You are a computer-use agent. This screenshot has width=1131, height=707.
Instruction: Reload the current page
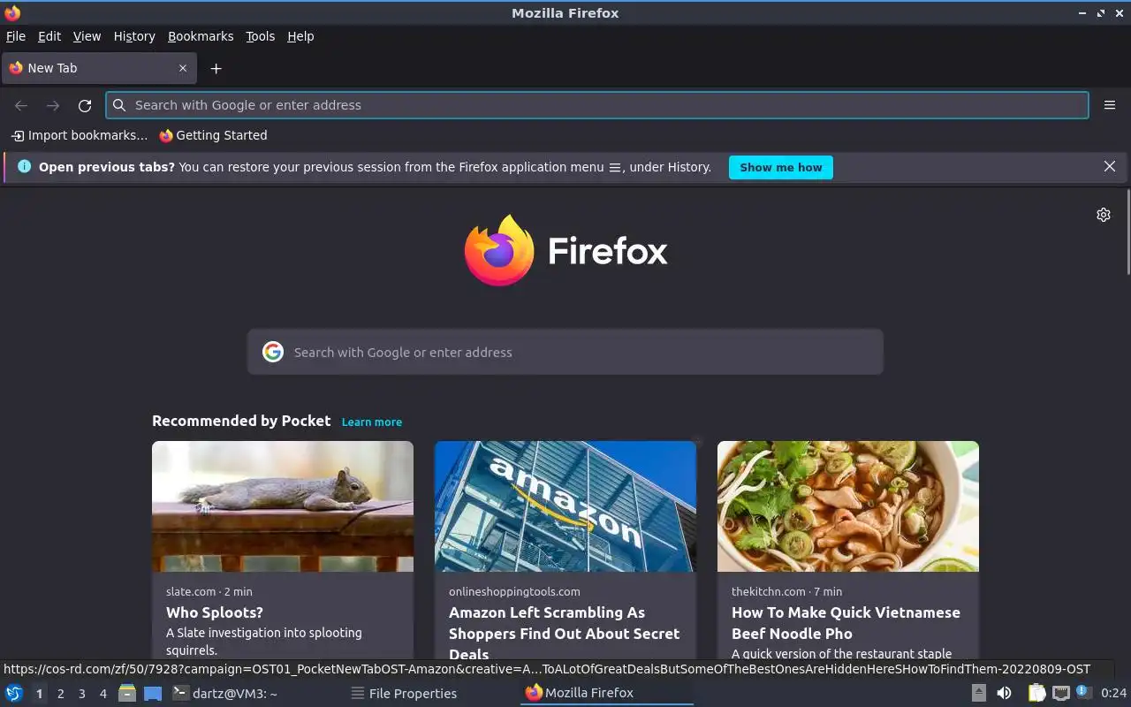pyautogui.click(x=85, y=105)
